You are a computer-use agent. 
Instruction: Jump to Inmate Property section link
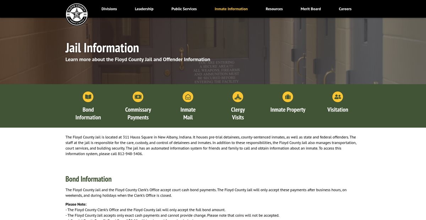tap(288, 110)
